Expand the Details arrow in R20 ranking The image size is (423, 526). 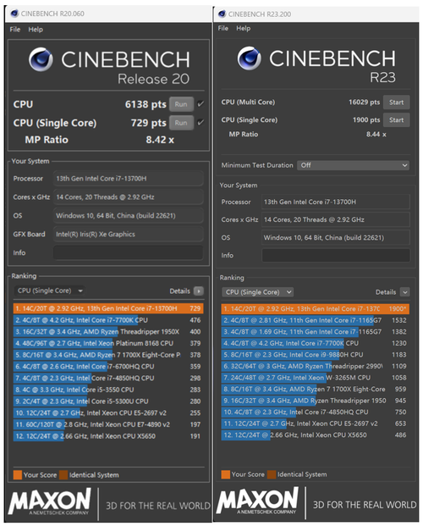click(199, 291)
